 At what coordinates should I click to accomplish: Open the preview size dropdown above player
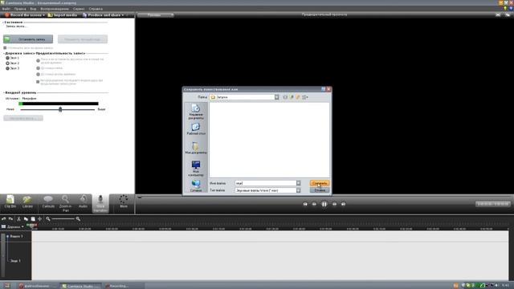156,14
